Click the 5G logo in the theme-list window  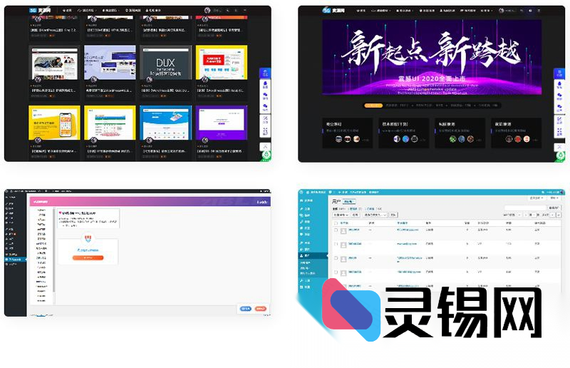click(40, 10)
